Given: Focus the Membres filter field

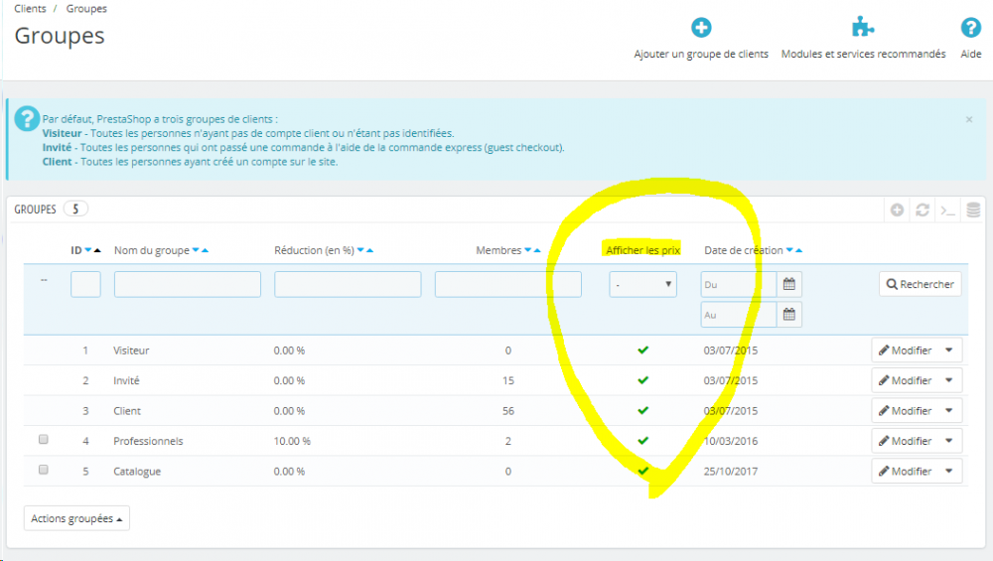Looking at the screenshot, I should tap(507, 284).
